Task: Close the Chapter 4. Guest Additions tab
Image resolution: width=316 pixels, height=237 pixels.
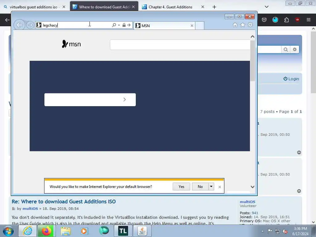Action: [203, 7]
